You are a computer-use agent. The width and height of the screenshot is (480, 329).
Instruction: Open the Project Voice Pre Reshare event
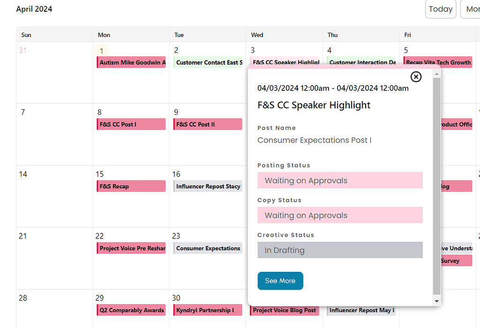click(131, 248)
